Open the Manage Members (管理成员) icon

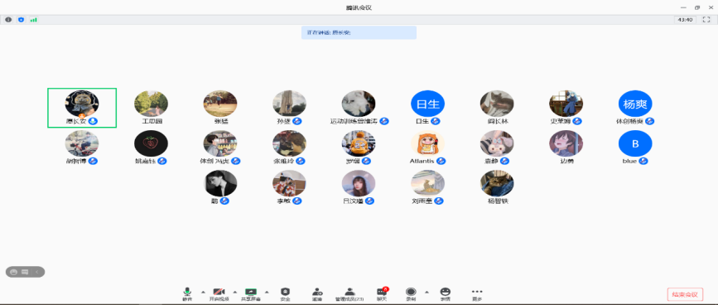(x=349, y=293)
